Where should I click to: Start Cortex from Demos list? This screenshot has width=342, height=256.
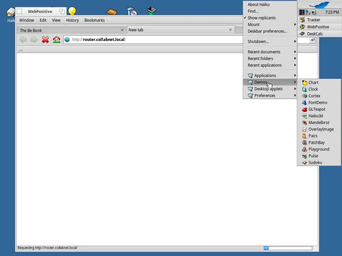point(319,96)
